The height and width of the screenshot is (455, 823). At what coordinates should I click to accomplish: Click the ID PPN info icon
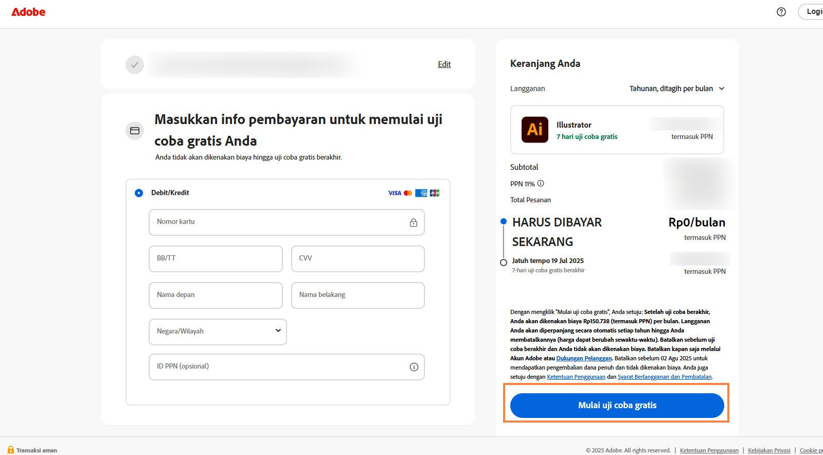(x=414, y=367)
